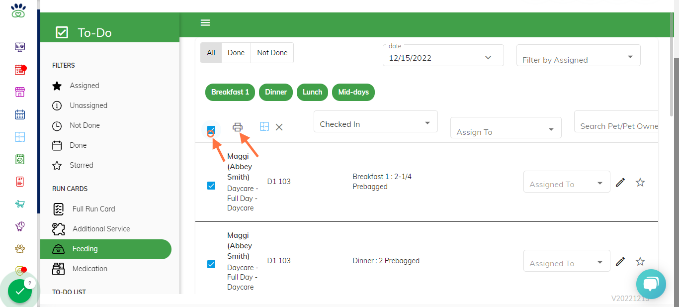The image size is (679, 307).
Task: Click the RUN CARDS heading in sidebar
Action: [70, 189]
